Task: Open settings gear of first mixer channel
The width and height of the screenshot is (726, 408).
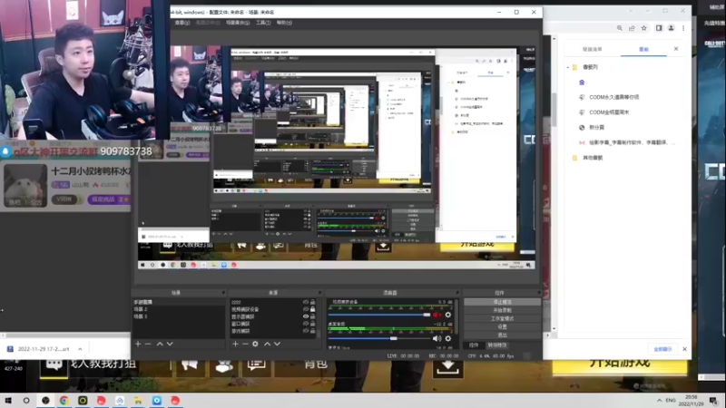Action: point(448,315)
